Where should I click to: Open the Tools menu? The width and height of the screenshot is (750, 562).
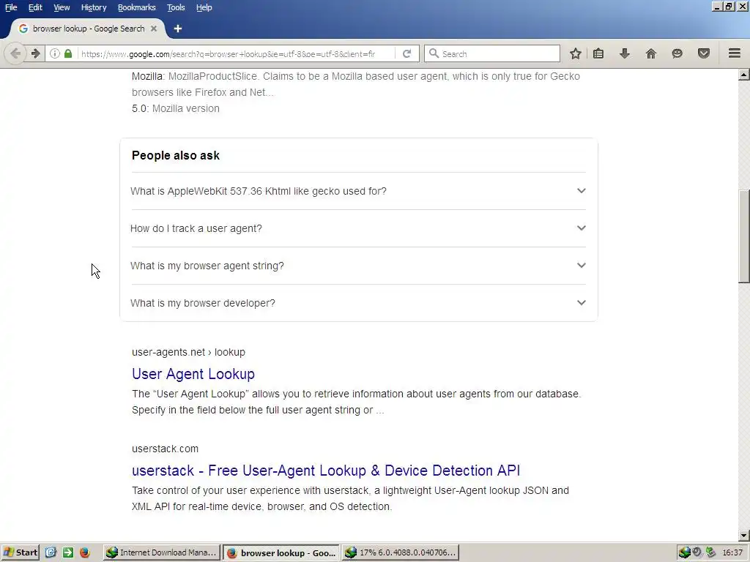(176, 7)
